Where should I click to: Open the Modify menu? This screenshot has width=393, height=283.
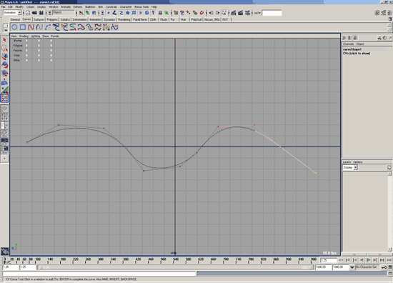[19, 6]
